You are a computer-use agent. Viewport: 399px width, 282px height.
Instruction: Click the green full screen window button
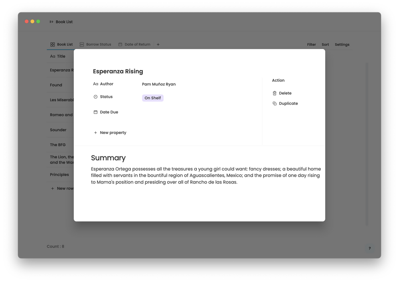(38, 22)
